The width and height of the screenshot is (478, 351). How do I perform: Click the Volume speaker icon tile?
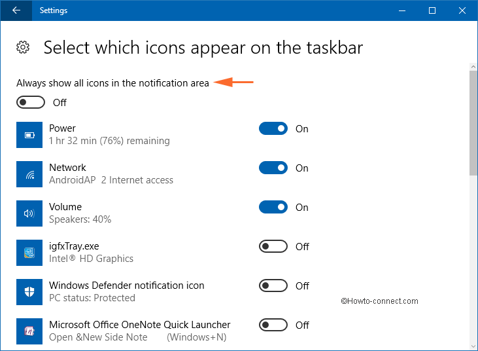click(x=29, y=213)
